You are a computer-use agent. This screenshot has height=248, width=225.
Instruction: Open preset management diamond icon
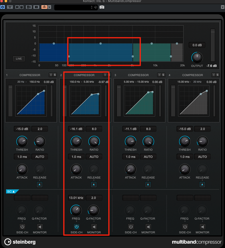tap(96, 7)
